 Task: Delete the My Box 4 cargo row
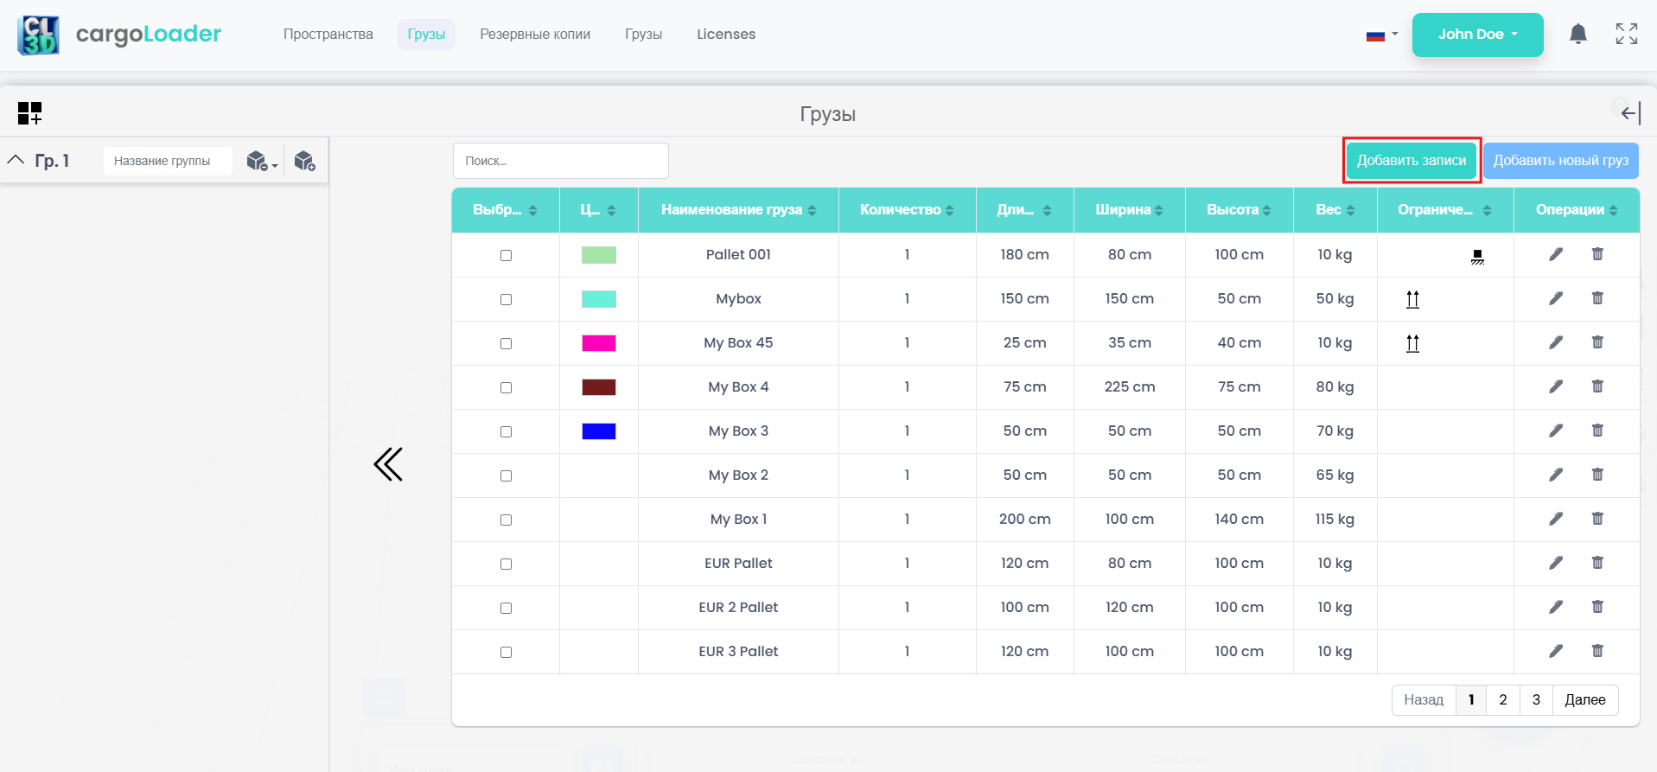click(1596, 386)
